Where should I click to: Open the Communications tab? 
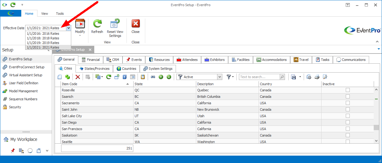click(x=351, y=60)
